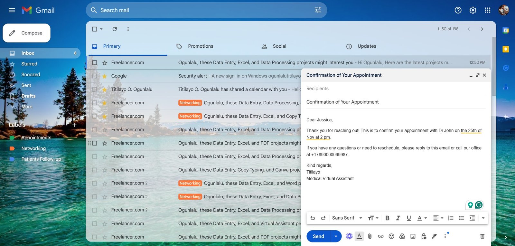
Task: Tick the 'PDF projects might' Freelancer.com checkbox
Action: [x=95, y=143]
